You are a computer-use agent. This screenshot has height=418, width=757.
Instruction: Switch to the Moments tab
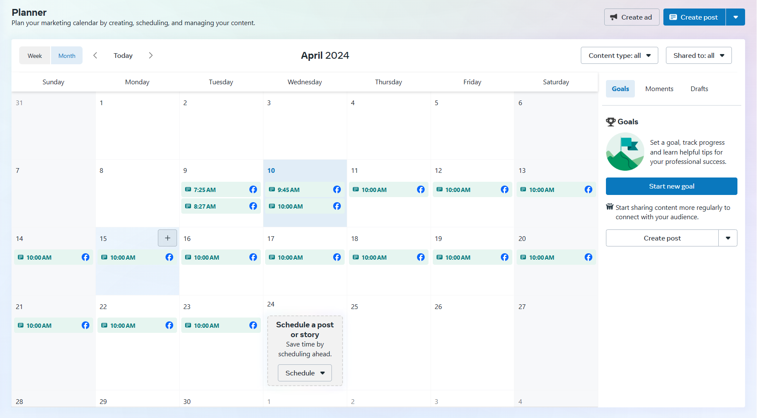659,89
